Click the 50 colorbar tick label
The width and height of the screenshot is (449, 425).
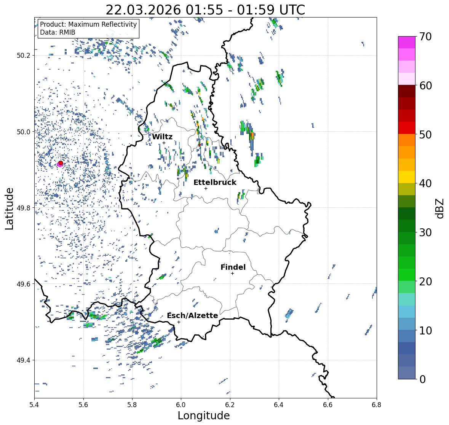(425, 134)
